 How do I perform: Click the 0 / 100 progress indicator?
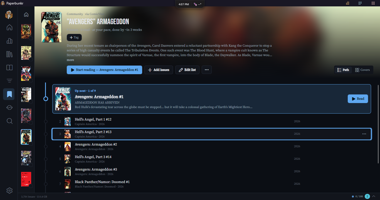point(357,196)
